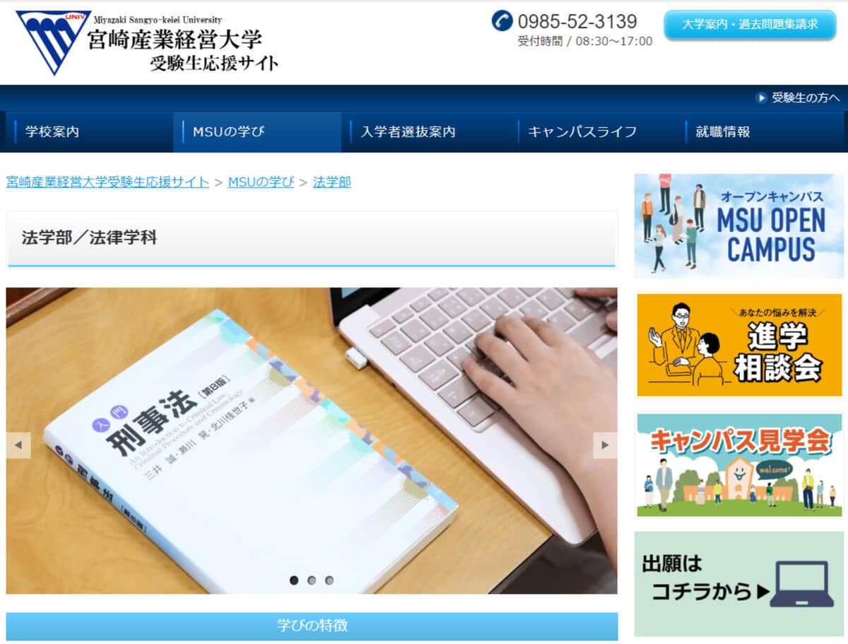Open the MSU OPEN CAMPUS banner
This screenshot has width=848, height=644.
coord(738,226)
